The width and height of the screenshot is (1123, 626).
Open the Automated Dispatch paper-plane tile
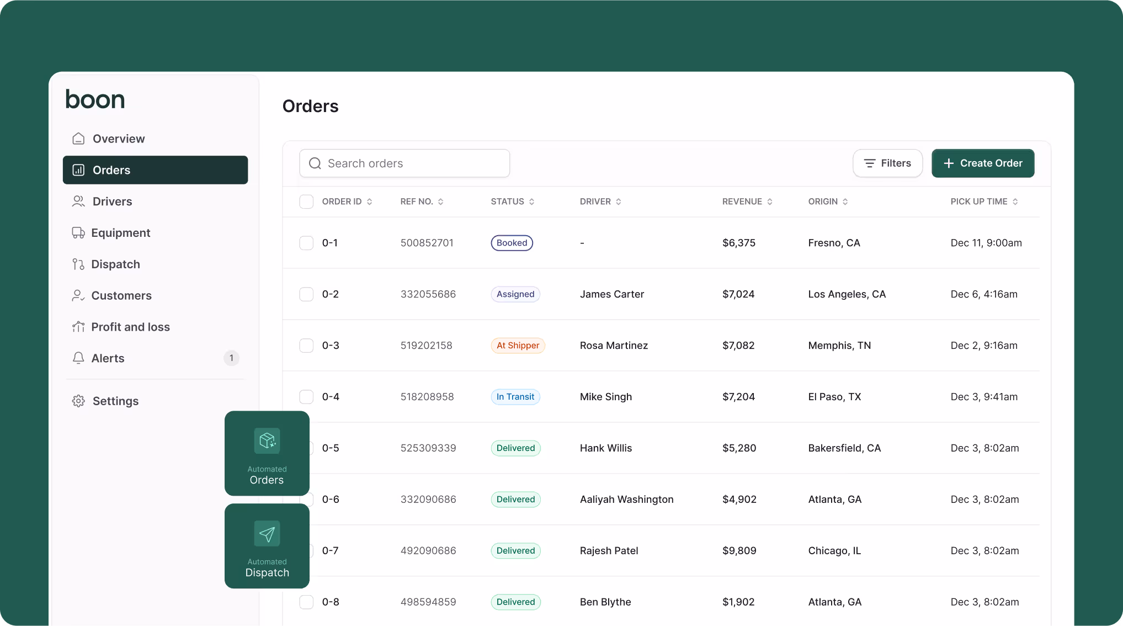pyautogui.click(x=267, y=546)
